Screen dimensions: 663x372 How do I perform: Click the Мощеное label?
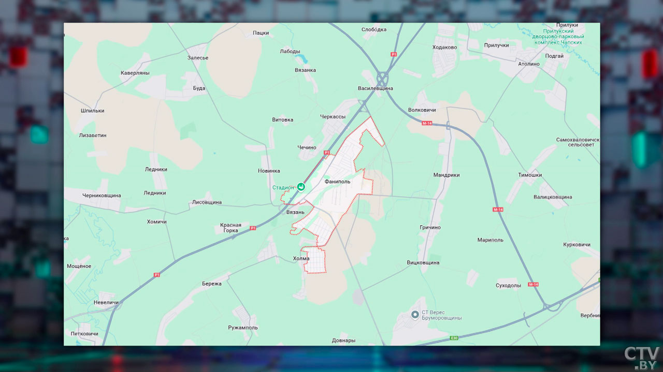pyautogui.click(x=79, y=266)
